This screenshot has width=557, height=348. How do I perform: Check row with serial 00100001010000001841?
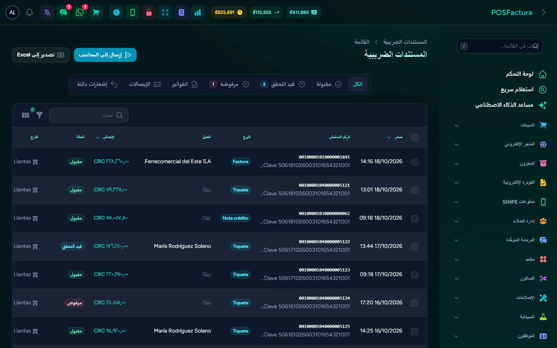[415, 162]
